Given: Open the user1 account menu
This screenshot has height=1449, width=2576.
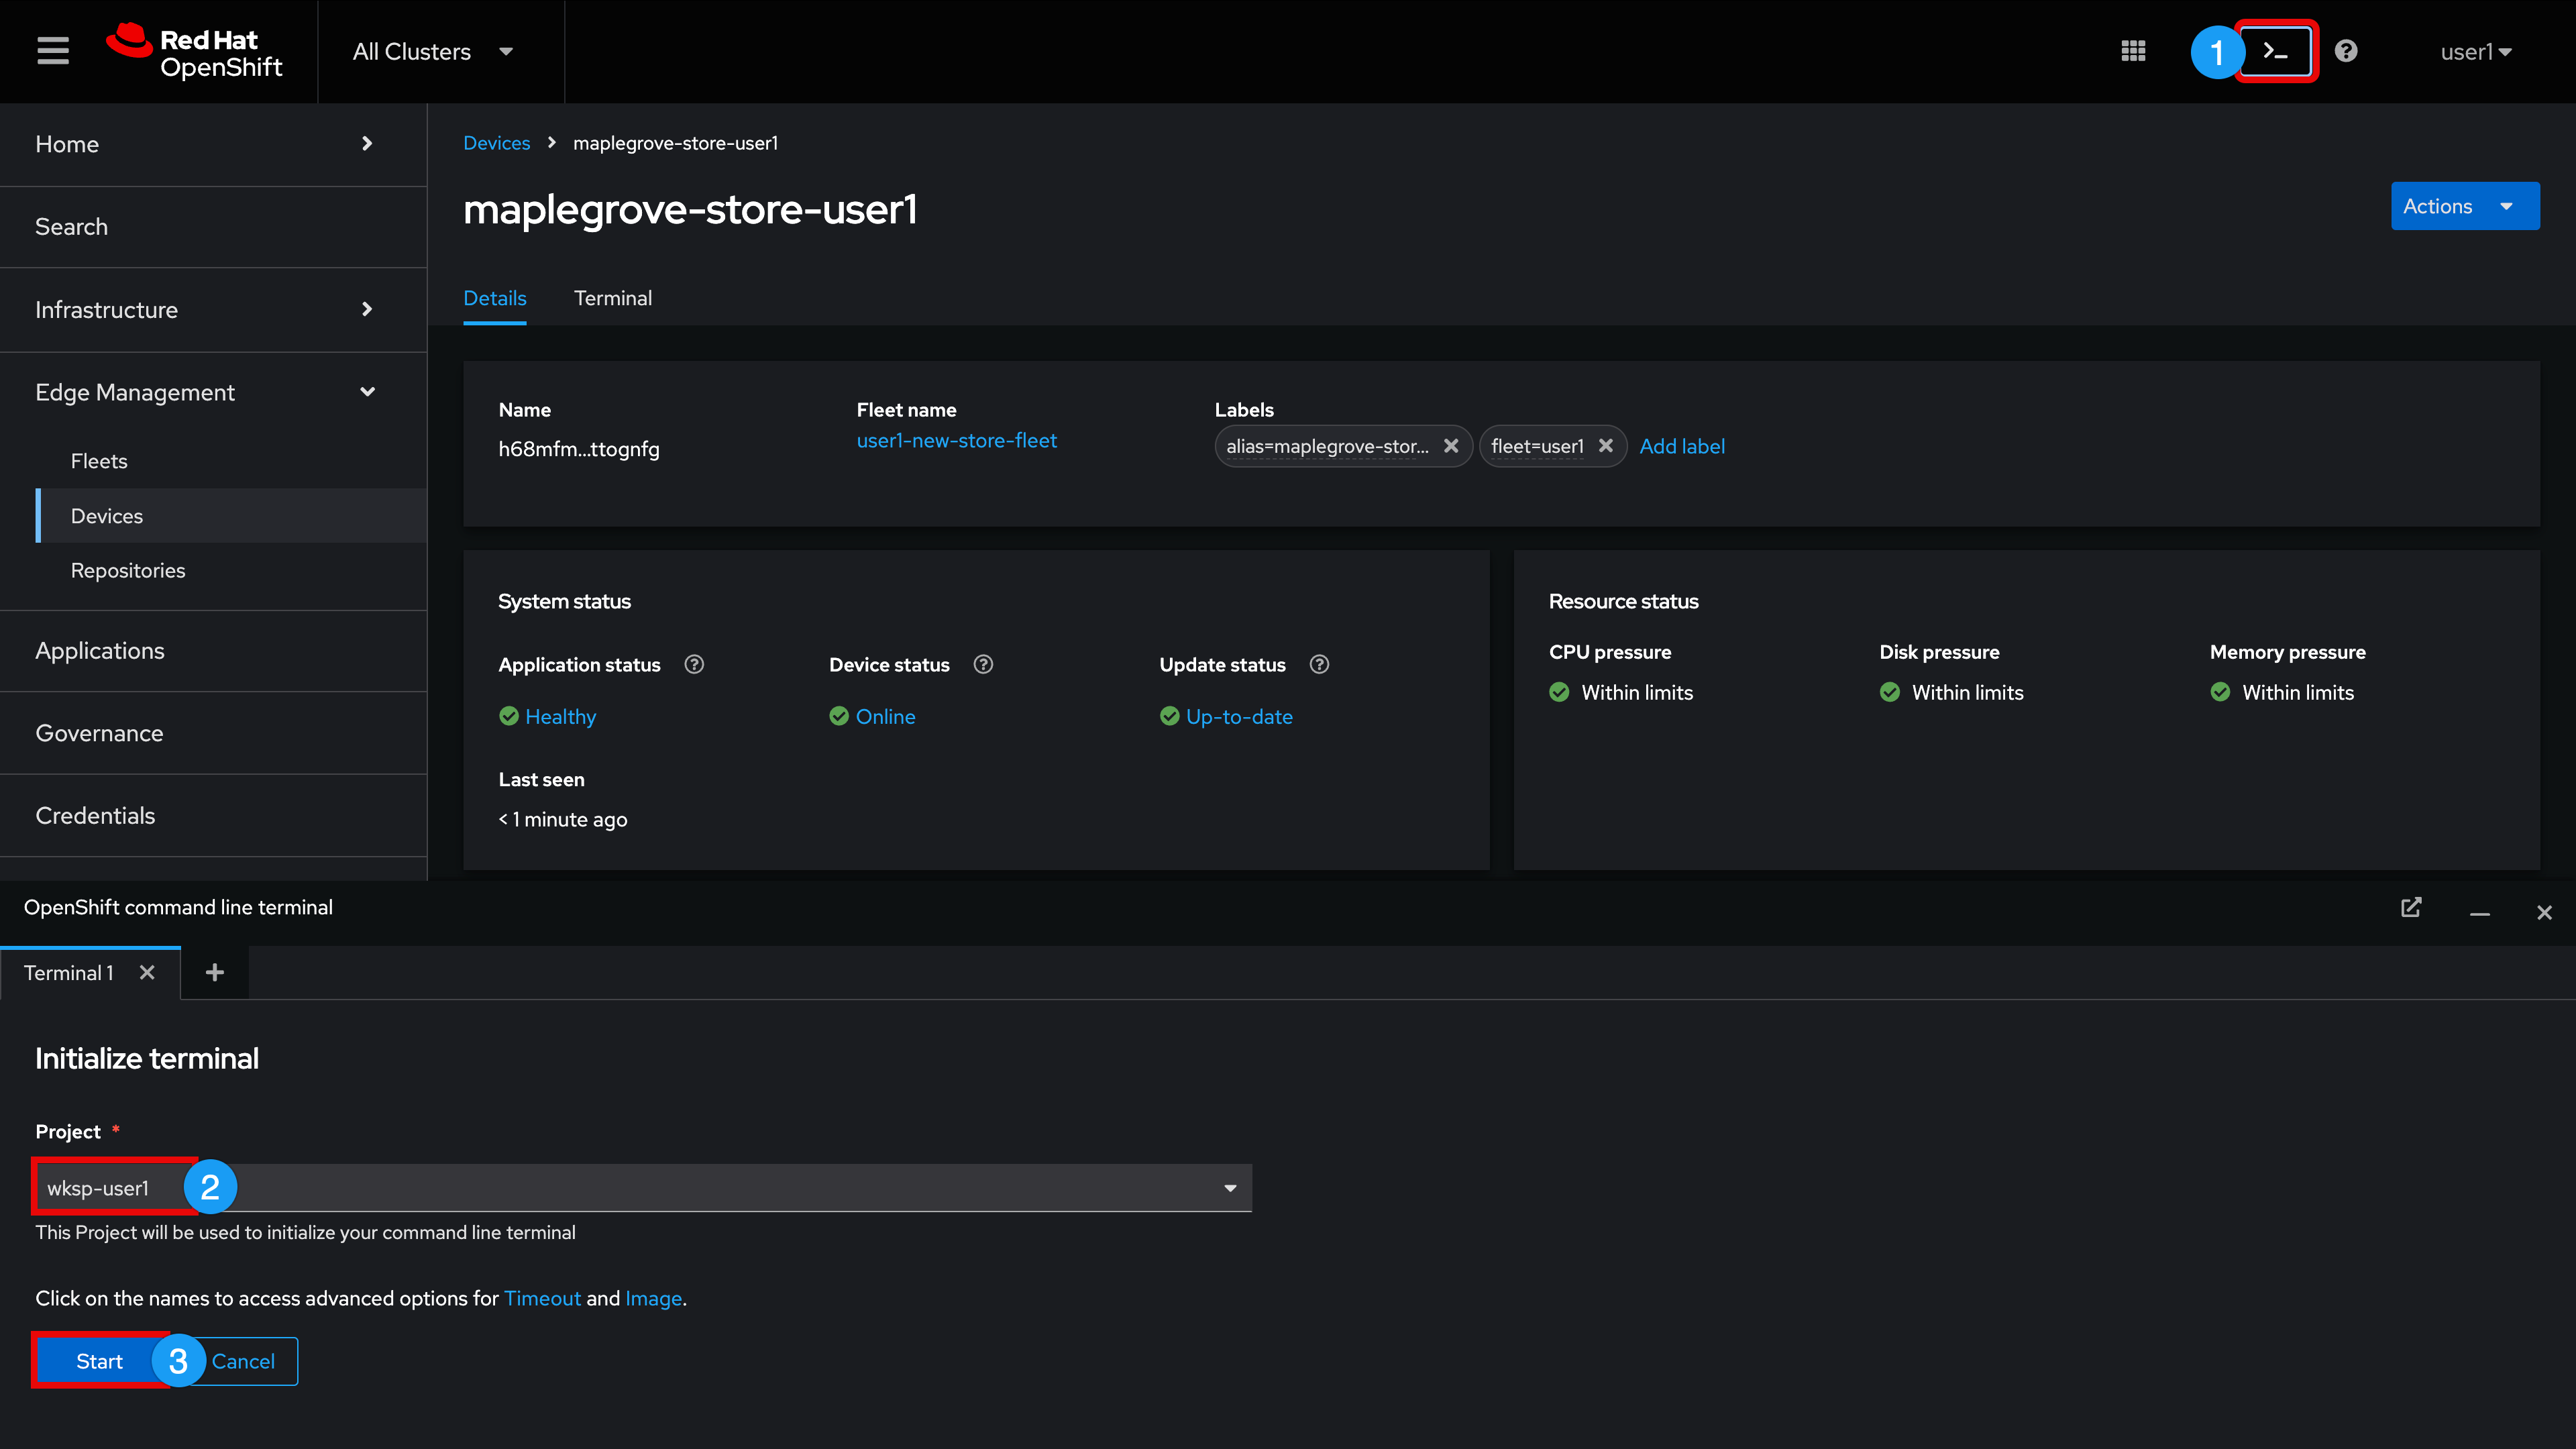Looking at the screenshot, I should coord(2476,51).
